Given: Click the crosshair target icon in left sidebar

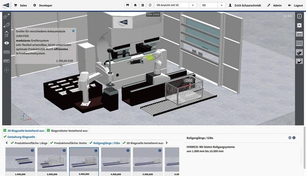Looking at the screenshot, I should (x=6, y=70).
